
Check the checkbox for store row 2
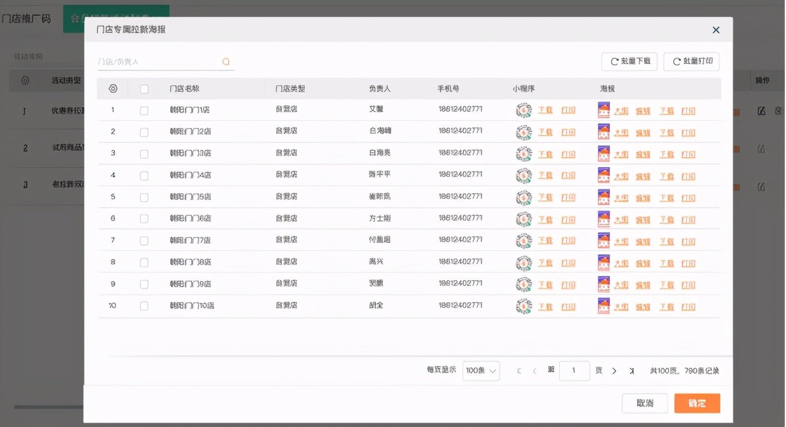[144, 132]
